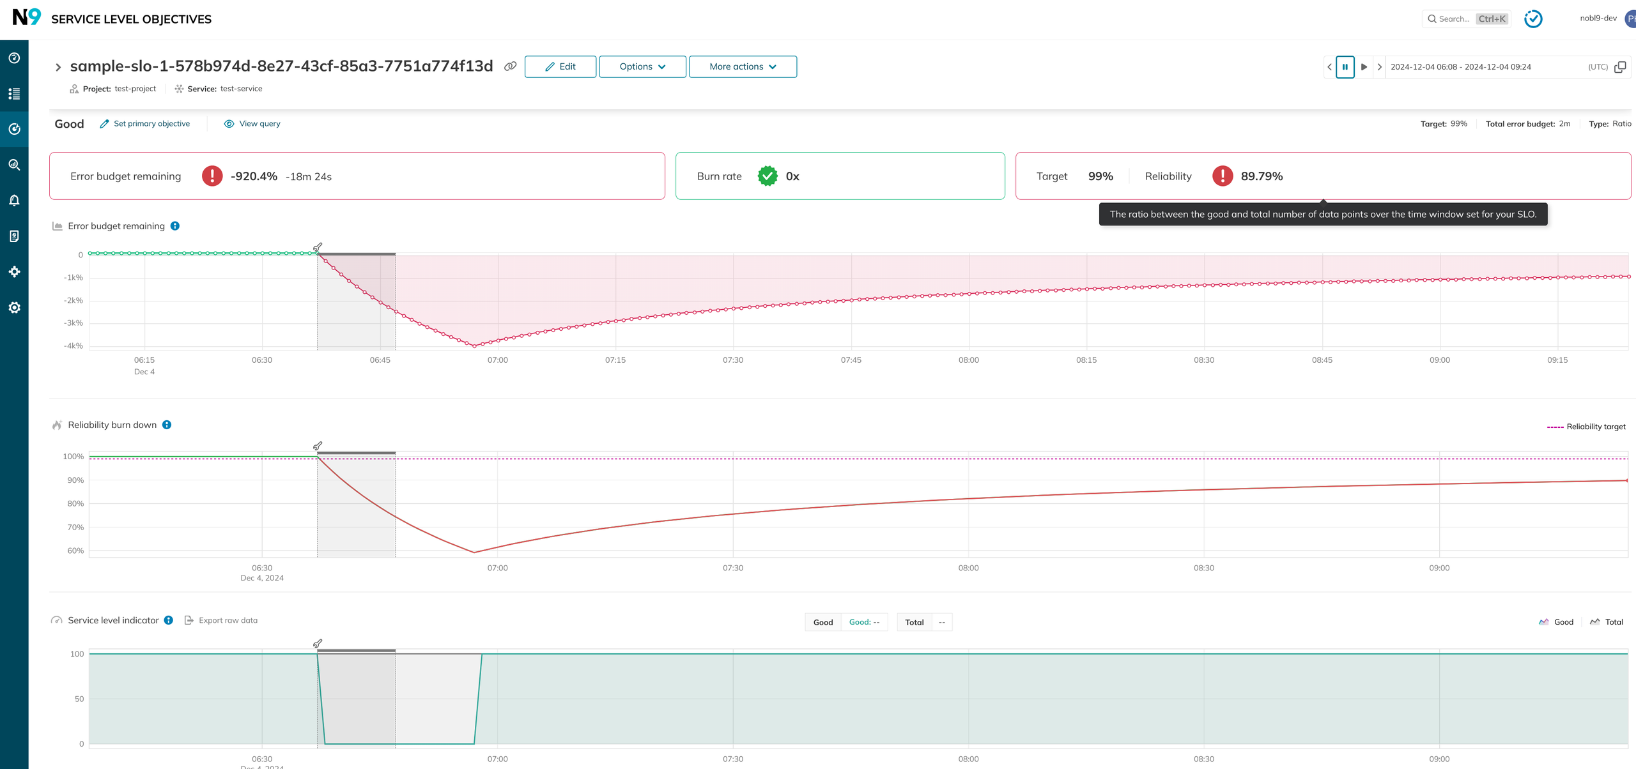1636x769 pixels.
Task: Click the rocket annotation marker on Service level indicator chart
Action: click(x=318, y=644)
